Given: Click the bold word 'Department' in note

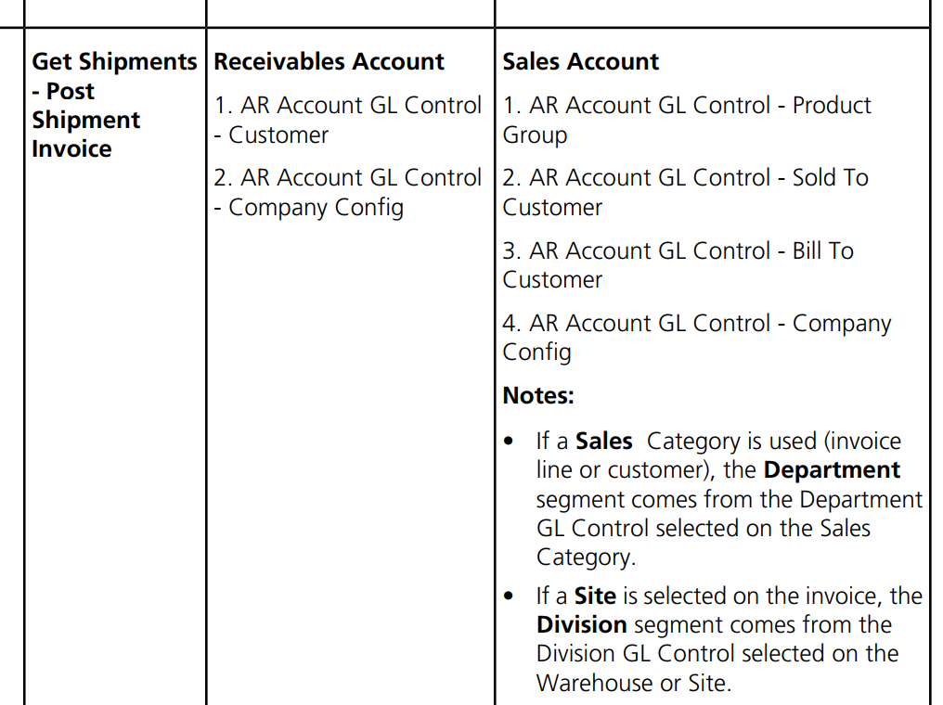Looking at the screenshot, I should tap(832, 470).
